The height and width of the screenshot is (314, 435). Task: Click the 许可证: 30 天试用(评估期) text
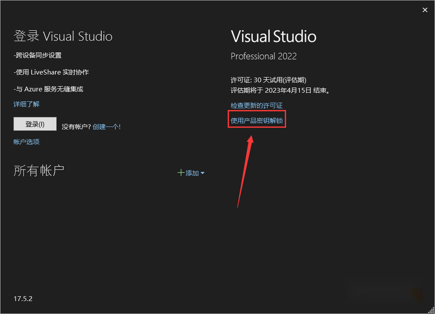pos(268,80)
